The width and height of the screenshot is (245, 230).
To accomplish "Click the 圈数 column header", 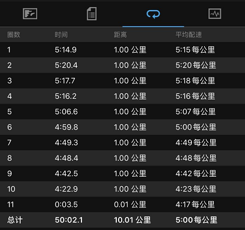I will (14, 35).
